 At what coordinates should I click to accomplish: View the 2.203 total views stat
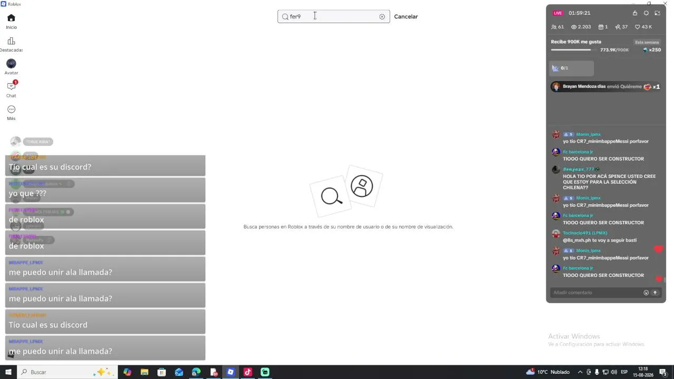581,27
